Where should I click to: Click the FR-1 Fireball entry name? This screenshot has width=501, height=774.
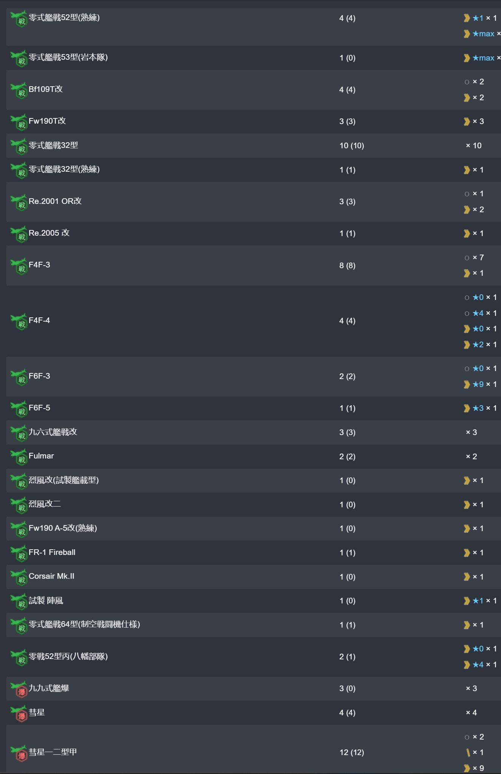52,552
